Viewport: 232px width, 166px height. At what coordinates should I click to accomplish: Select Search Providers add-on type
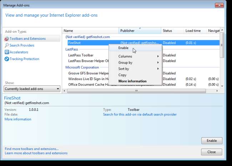(22, 45)
